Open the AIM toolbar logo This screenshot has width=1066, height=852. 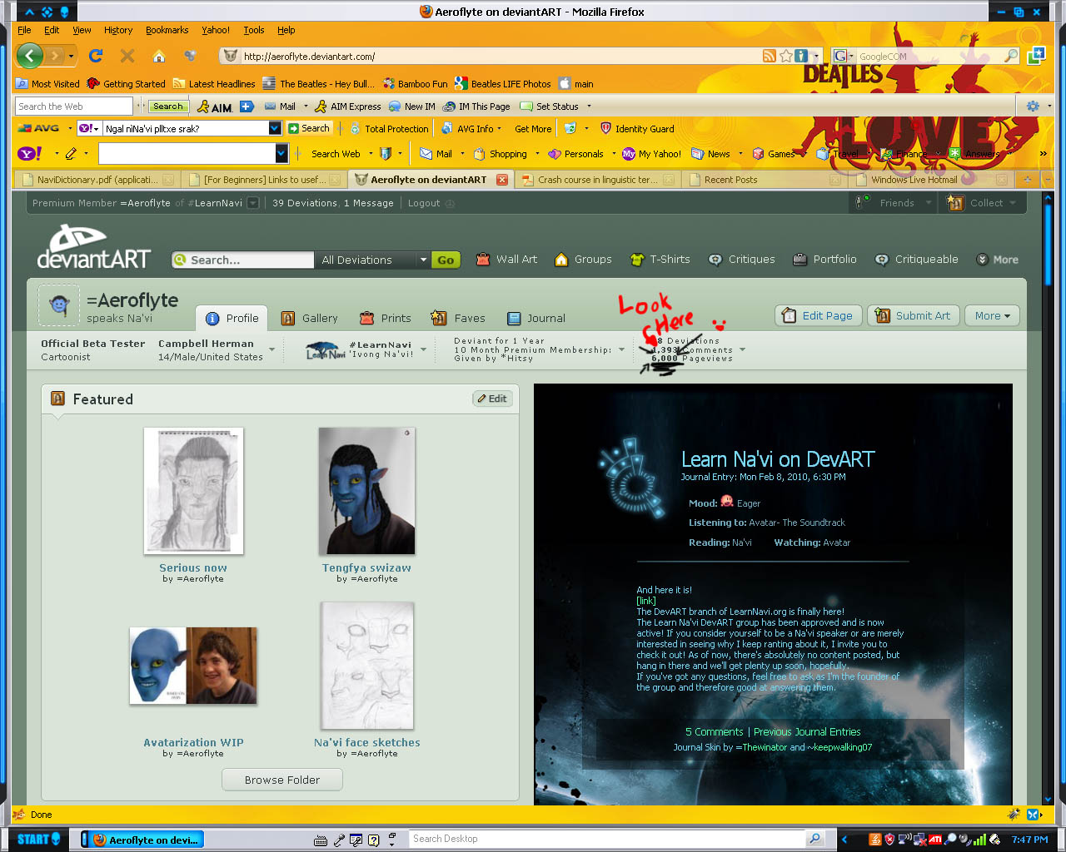pyautogui.click(x=215, y=106)
